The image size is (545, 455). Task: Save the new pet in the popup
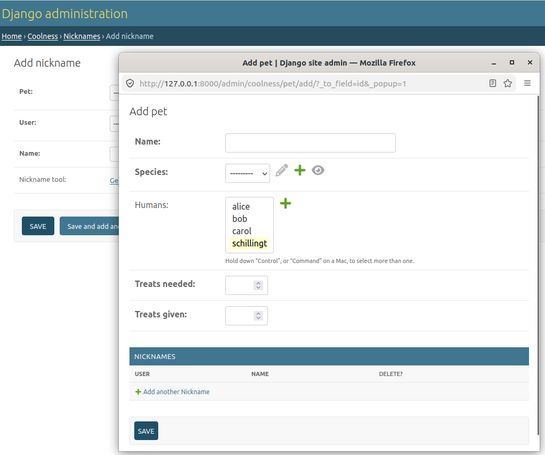coord(146,431)
